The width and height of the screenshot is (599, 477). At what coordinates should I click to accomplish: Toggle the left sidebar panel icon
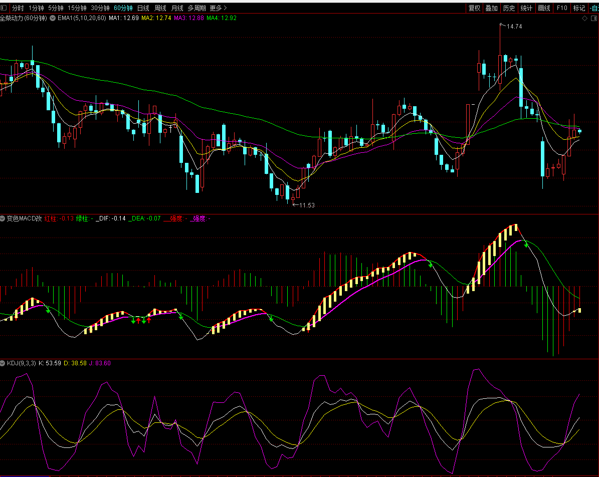point(4,8)
